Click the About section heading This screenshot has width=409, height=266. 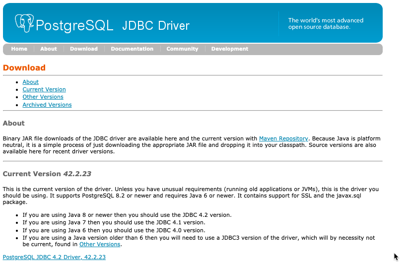pyautogui.click(x=13, y=123)
